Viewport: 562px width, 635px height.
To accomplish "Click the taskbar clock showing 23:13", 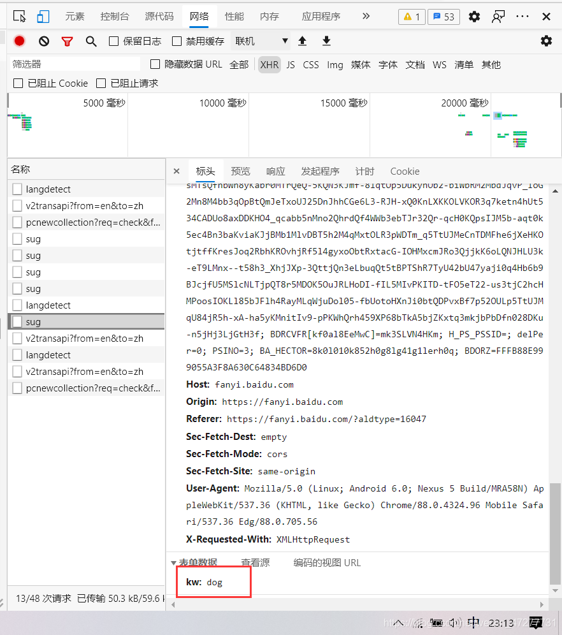I will pyautogui.click(x=501, y=623).
